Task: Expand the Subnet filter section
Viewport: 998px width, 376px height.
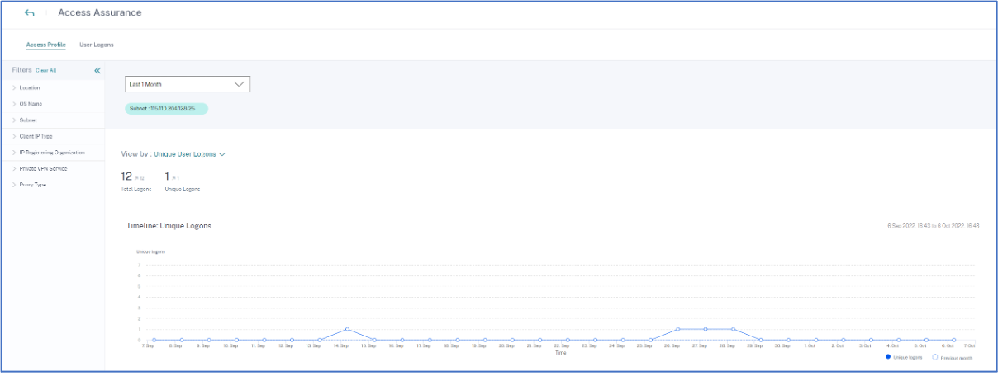Action: [x=28, y=120]
